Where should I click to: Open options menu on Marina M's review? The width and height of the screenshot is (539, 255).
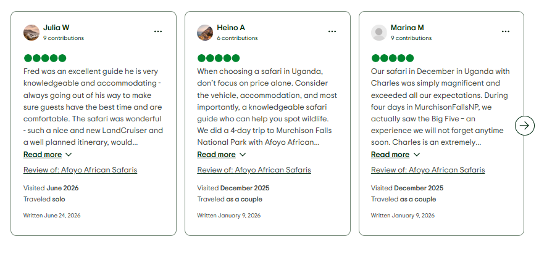tap(505, 31)
